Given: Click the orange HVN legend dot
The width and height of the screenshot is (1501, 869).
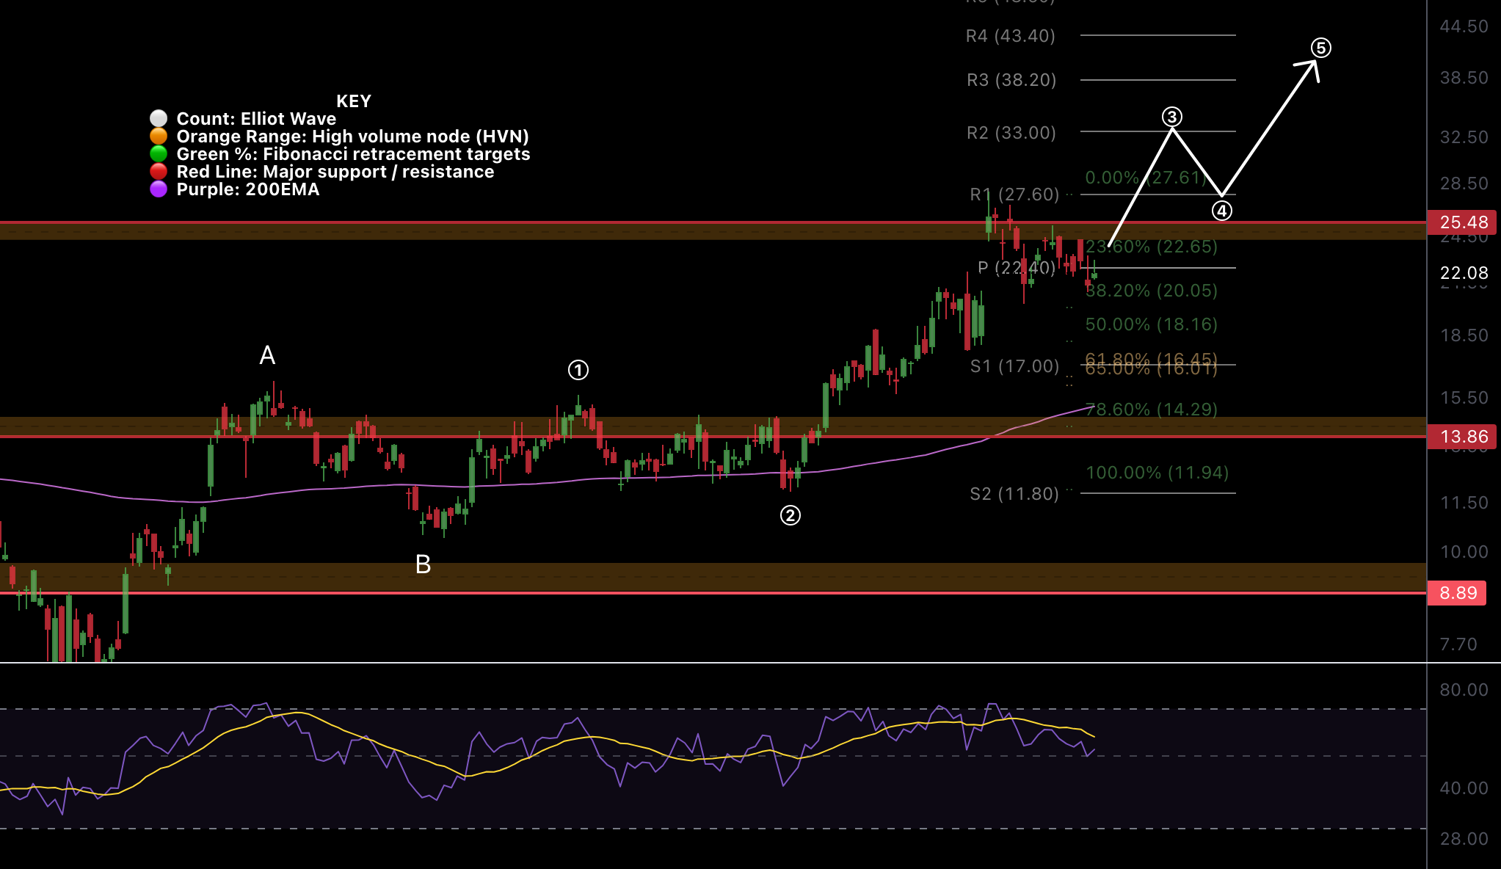Looking at the screenshot, I should point(159,137).
